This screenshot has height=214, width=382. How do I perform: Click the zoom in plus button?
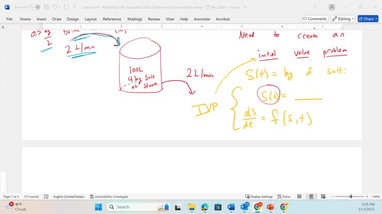pos(367,197)
